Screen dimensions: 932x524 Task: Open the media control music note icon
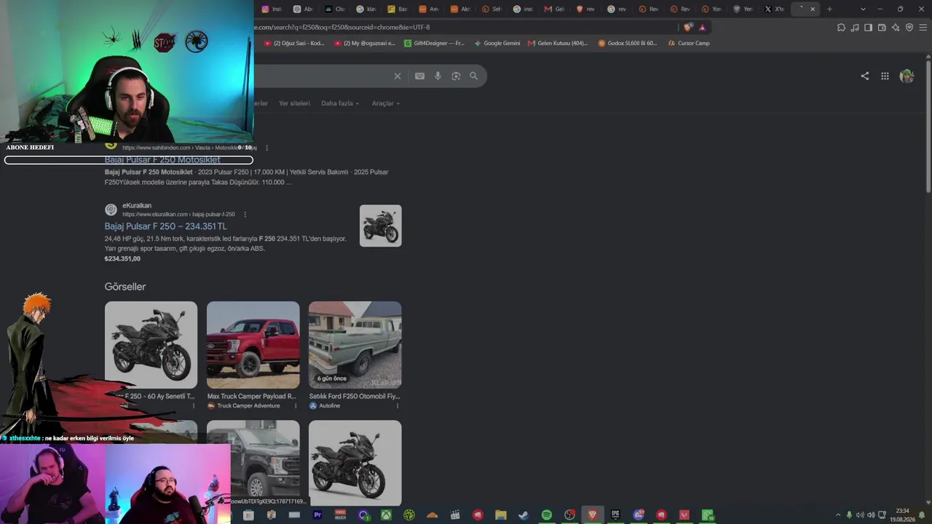pyautogui.click(x=855, y=28)
